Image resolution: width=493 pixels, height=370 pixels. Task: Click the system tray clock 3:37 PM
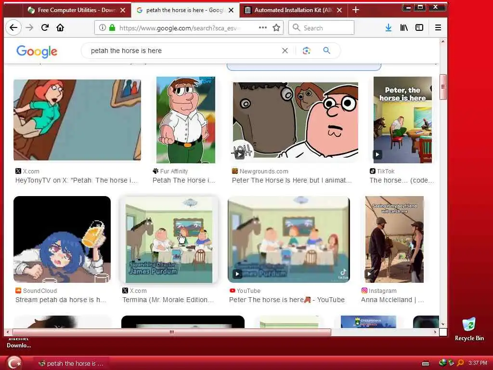478,363
